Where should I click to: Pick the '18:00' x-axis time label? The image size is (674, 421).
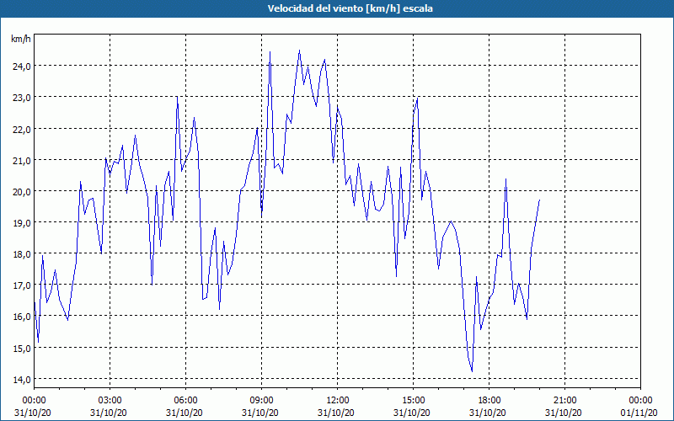click(x=489, y=401)
